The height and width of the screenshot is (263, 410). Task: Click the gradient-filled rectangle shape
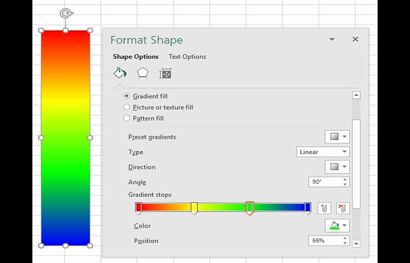[x=66, y=138]
